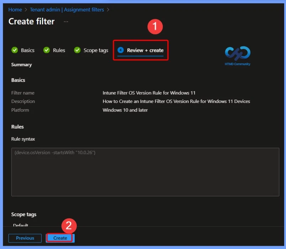Image resolution: width=286 pixels, height=249 pixels.
Task: Click the Create button
Action: pos(60,238)
